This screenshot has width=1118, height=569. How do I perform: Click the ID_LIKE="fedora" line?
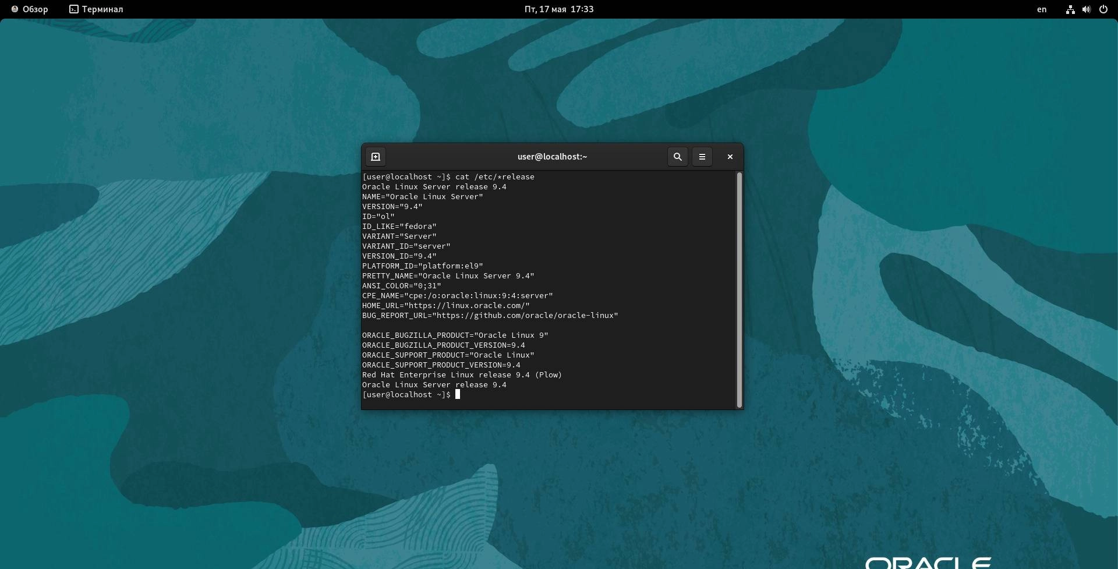tap(399, 227)
